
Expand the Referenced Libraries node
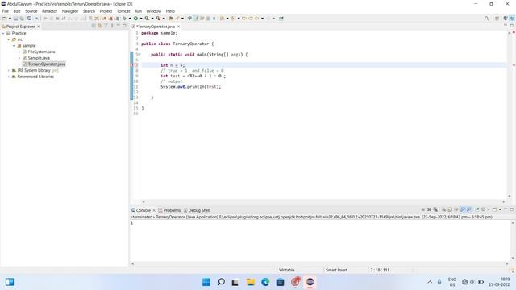click(9, 77)
